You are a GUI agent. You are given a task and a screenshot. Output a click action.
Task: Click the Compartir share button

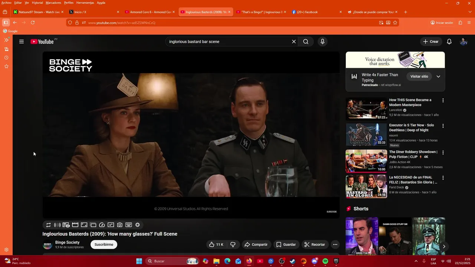coord(256,244)
